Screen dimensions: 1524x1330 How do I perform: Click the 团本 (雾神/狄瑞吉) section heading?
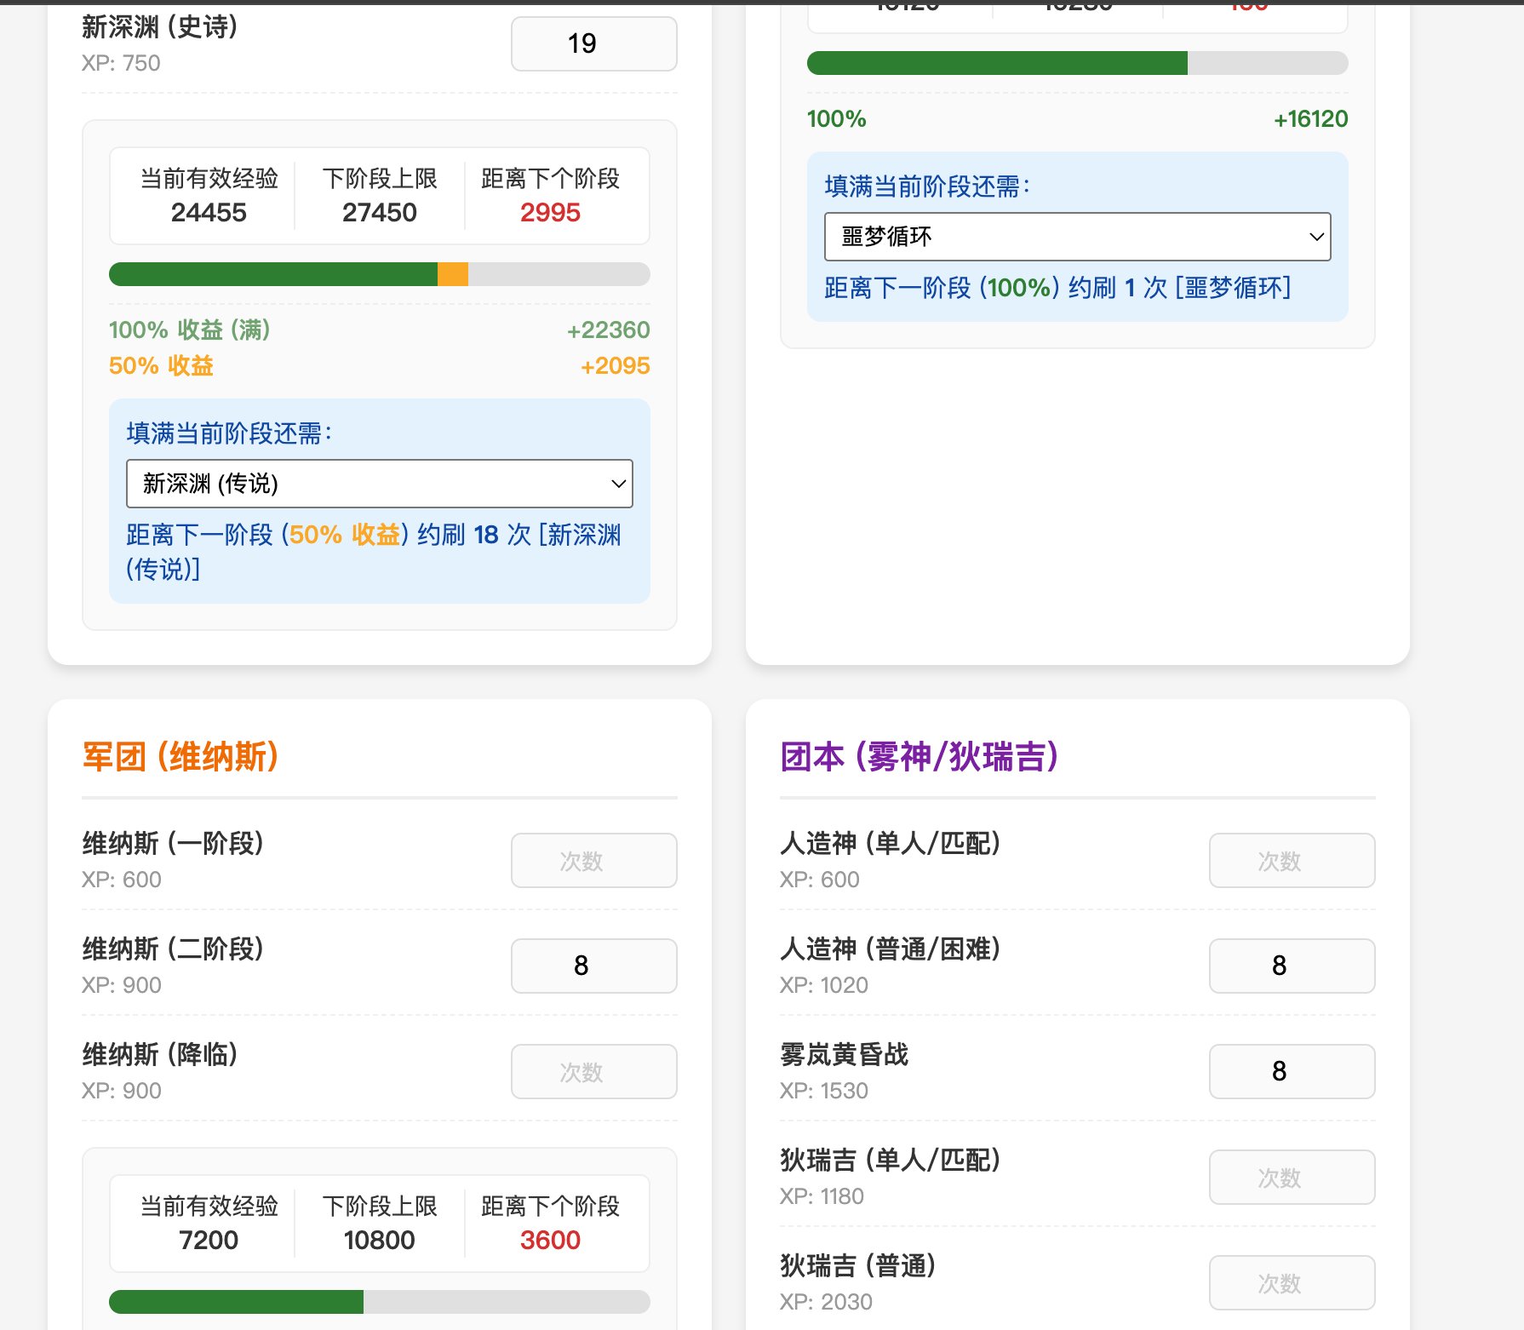[x=919, y=756]
